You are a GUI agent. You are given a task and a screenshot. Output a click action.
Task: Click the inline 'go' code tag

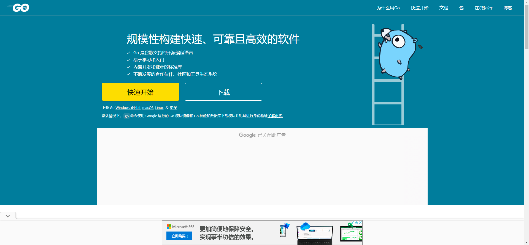click(x=127, y=116)
